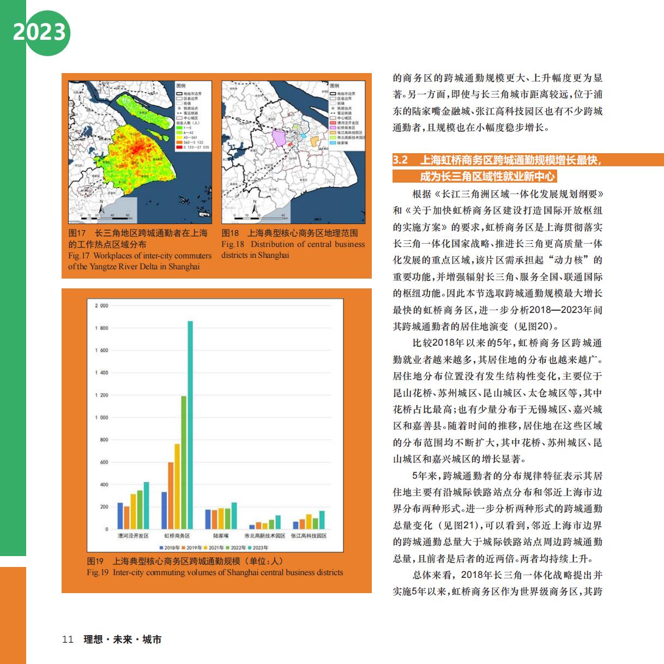664x664 pixels.
Task: Select line '山城区和嘉兴城区的增长显著。'
Action: pyautogui.click(x=460, y=459)
